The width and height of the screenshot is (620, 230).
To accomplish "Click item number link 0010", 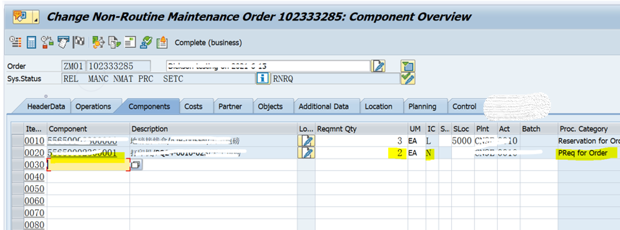I will point(34,141).
